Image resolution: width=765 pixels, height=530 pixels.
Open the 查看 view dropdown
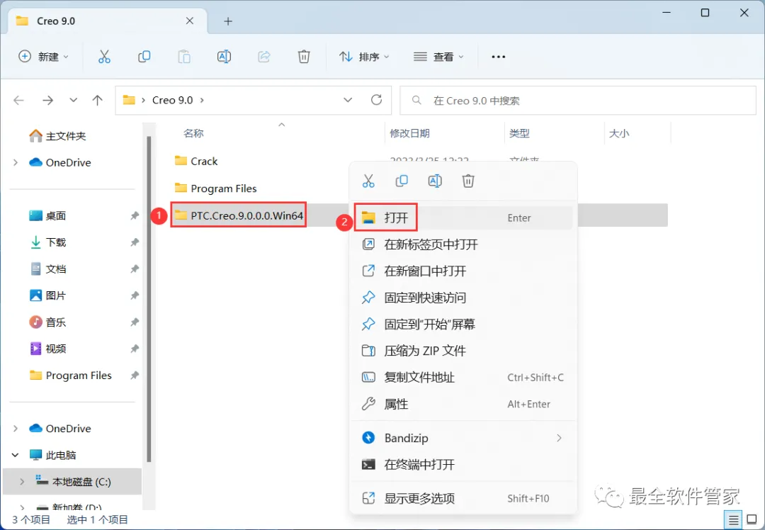tap(438, 57)
